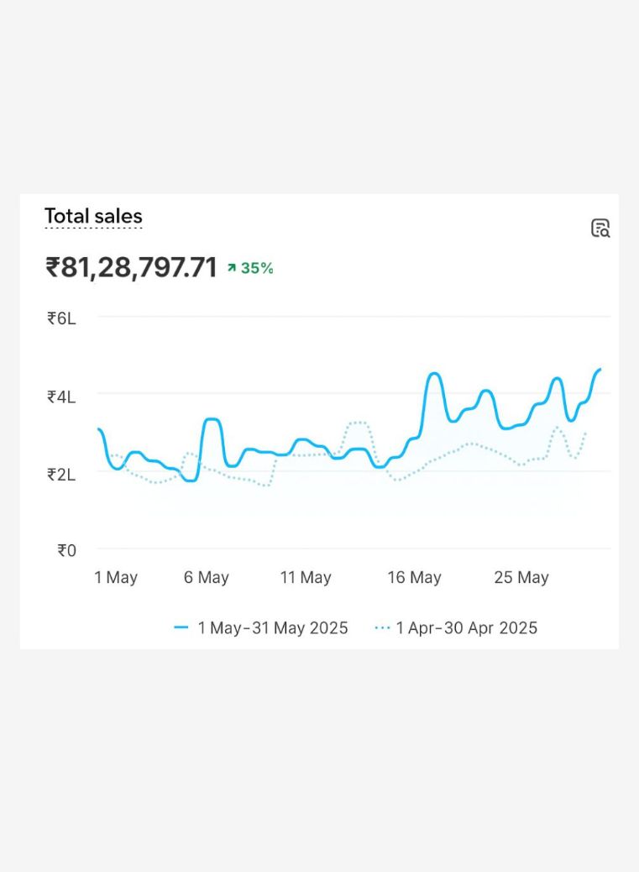Select the 1 May axis label
Viewport: 639px width, 872px height.
[x=116, y=577]
